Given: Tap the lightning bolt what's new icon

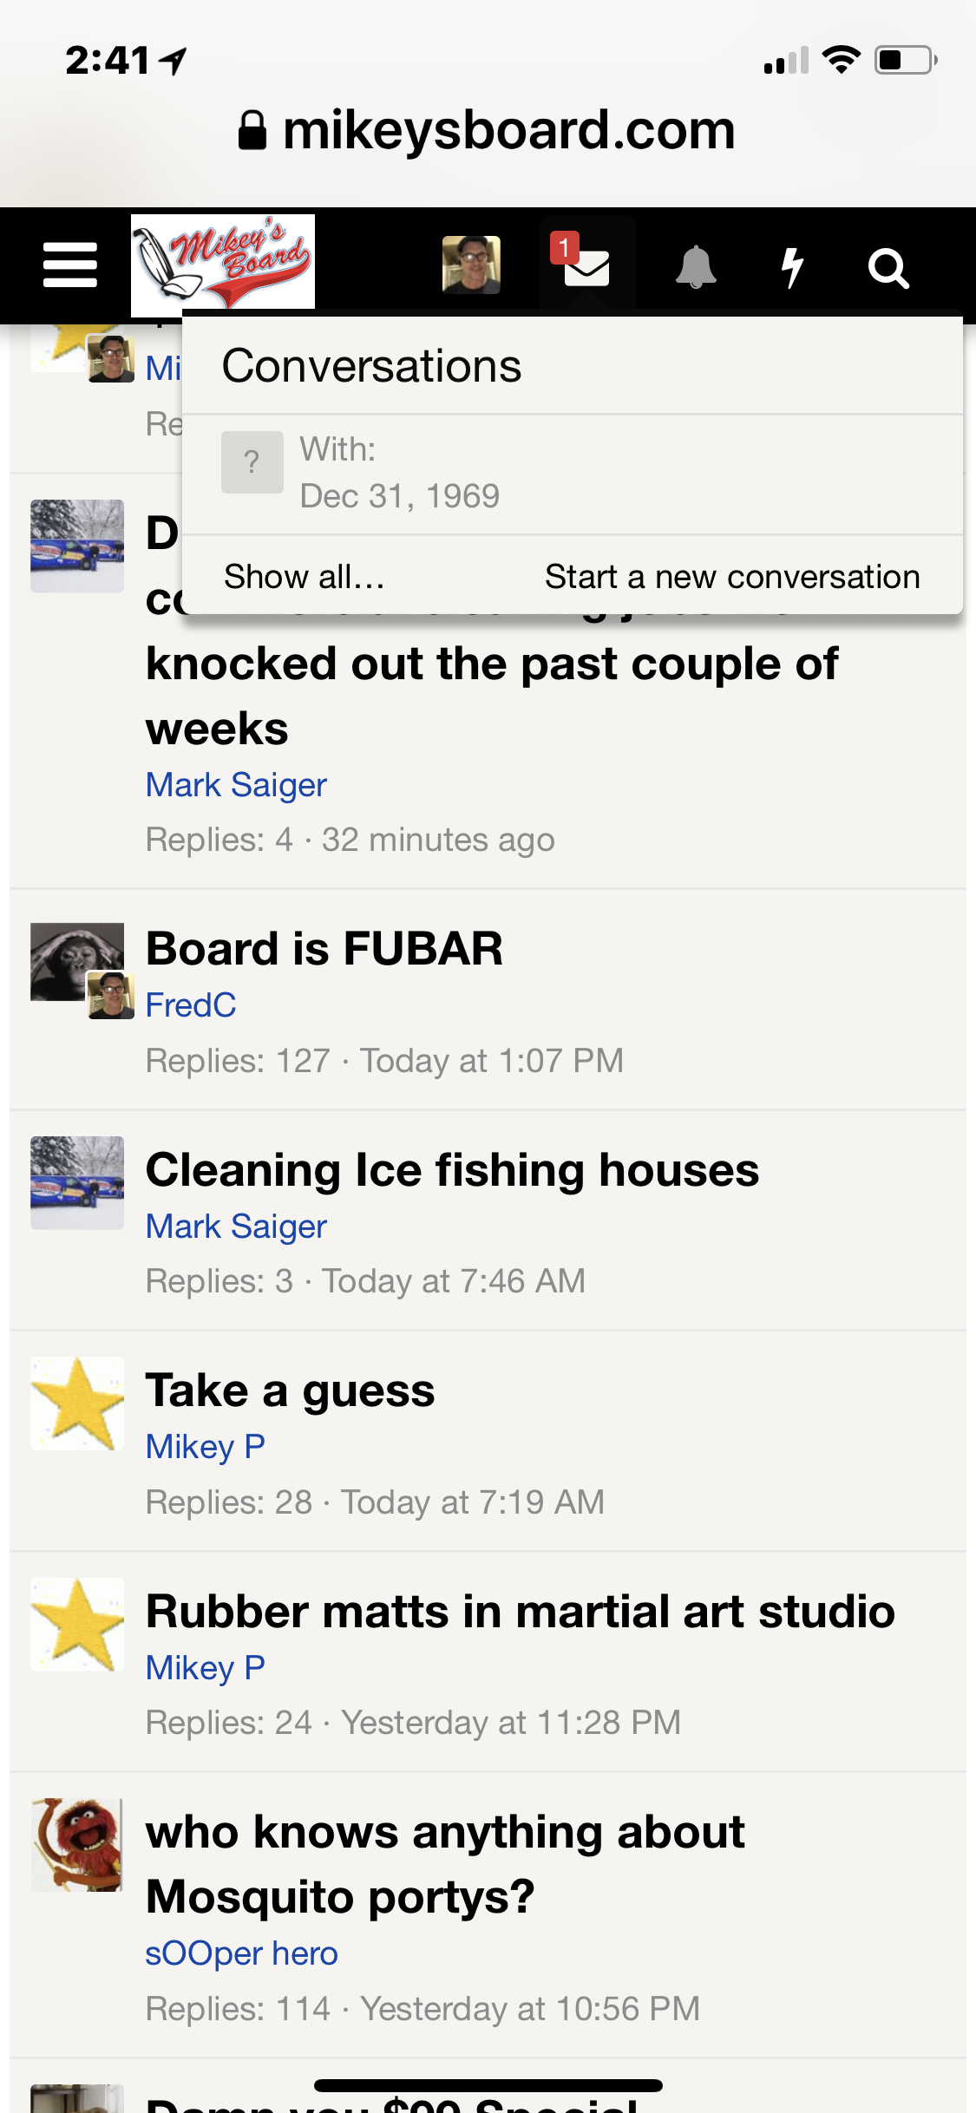Looking at the screenshot, I should (x=791, y=266).
